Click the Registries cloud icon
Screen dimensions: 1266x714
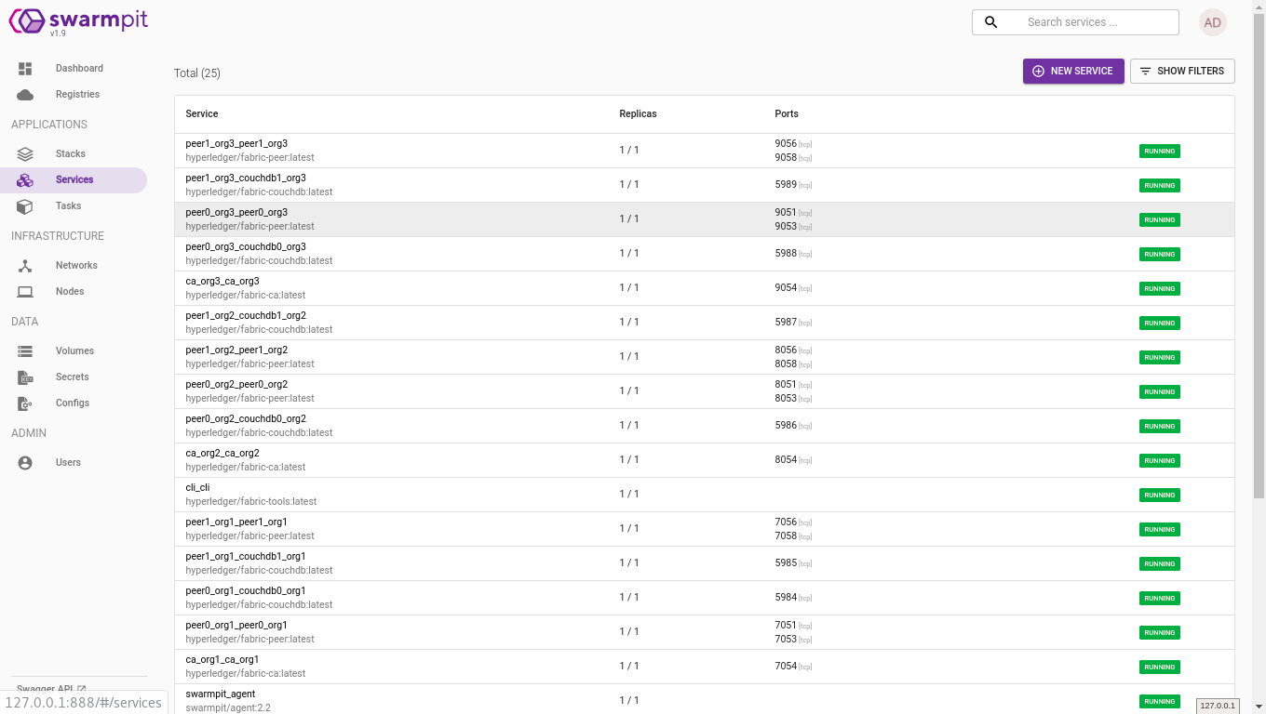[x=25, y=95]
